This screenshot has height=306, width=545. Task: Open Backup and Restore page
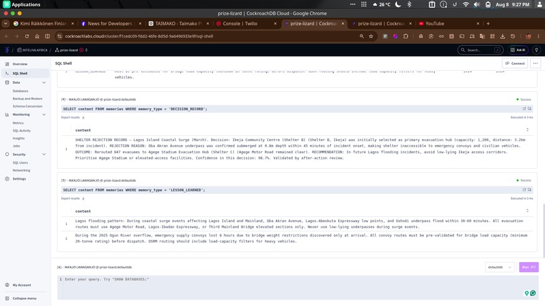click(28, 99)
